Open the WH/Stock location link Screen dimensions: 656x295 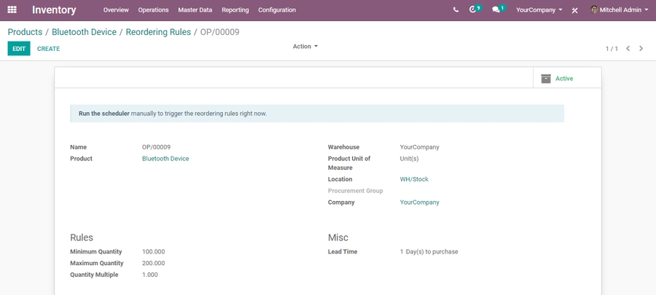(x=414, y=179)
